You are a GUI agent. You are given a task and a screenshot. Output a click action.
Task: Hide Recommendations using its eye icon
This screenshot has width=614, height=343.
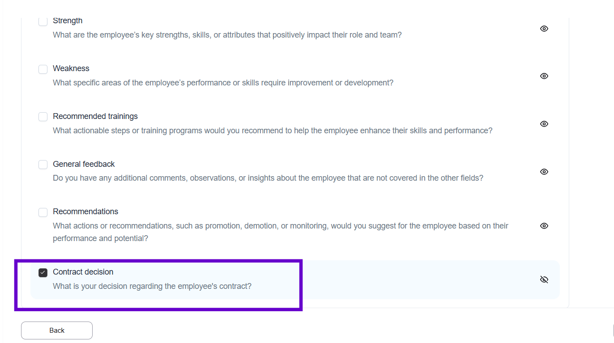[544, 226]
